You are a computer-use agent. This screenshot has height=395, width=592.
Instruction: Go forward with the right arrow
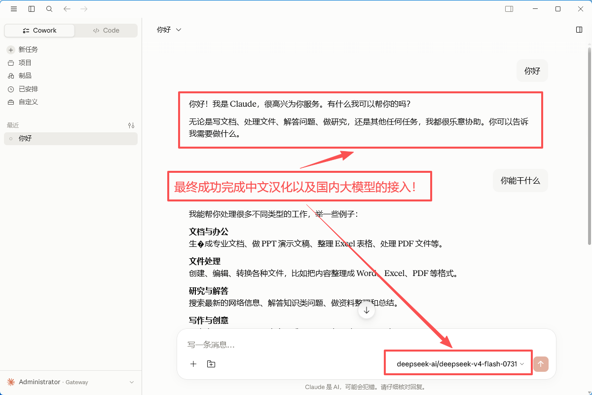coord(84,9)
